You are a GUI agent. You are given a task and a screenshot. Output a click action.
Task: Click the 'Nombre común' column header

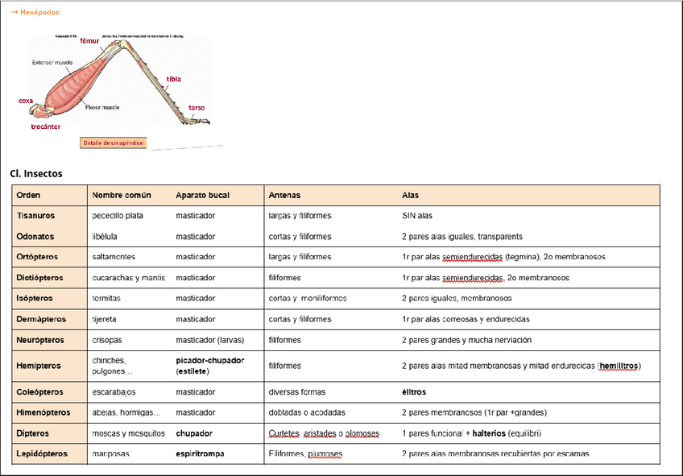pos(122,195)
